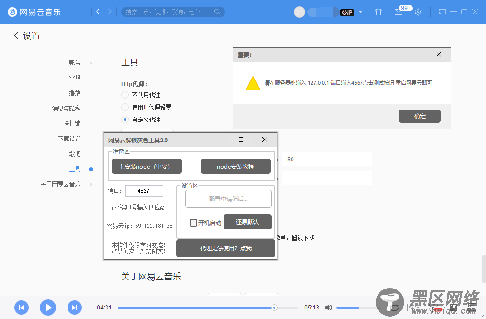This screenshot has width=486, height=319.
Task: Jump to 关于网易云音乐 section
Action: (60, 184)
